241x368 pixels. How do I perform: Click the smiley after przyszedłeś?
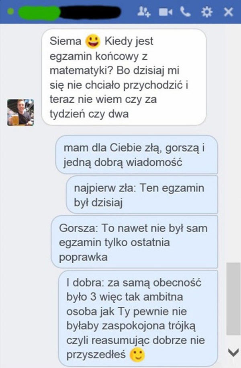(137, 355)
